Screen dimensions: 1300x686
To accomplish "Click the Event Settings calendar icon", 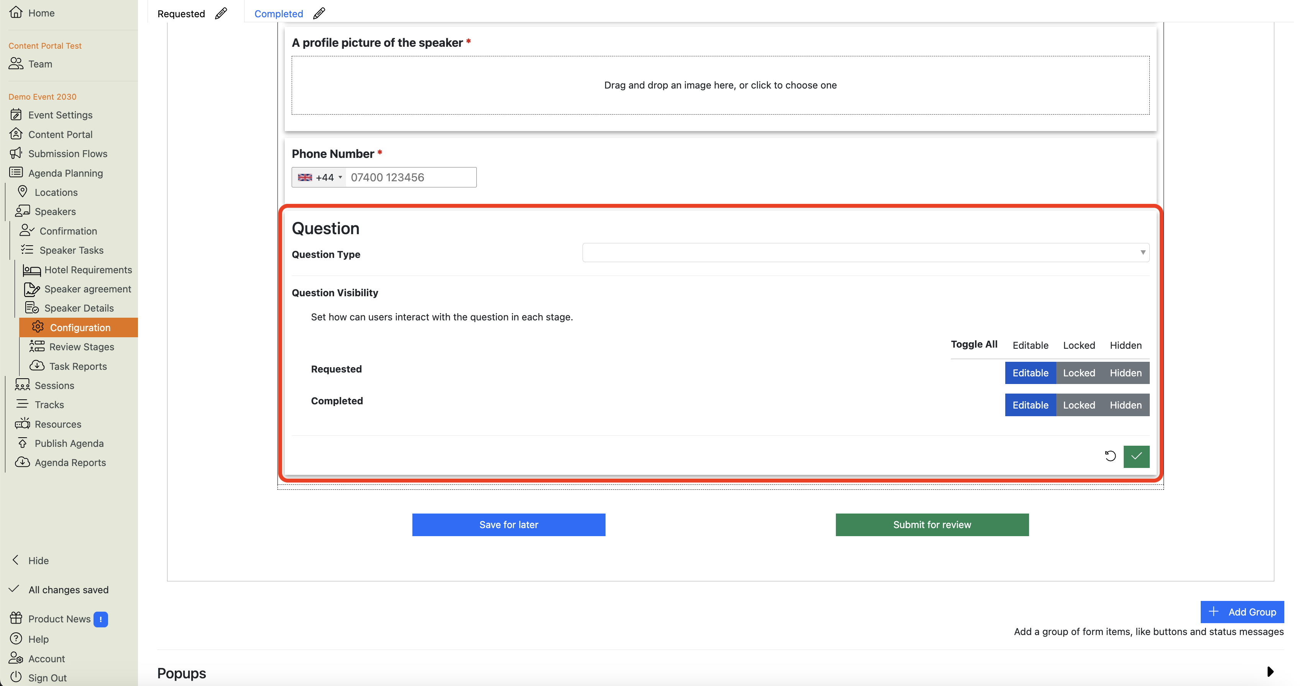I will click(16, 115).
